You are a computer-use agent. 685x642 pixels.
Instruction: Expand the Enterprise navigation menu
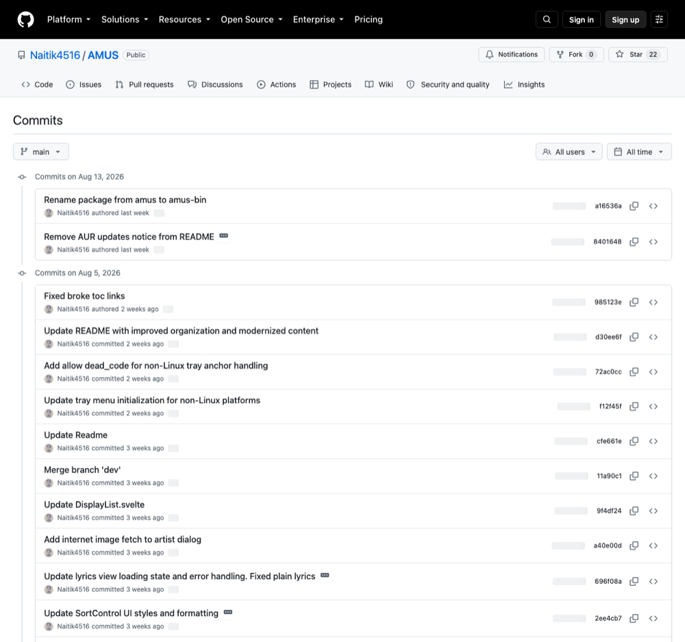318,20
